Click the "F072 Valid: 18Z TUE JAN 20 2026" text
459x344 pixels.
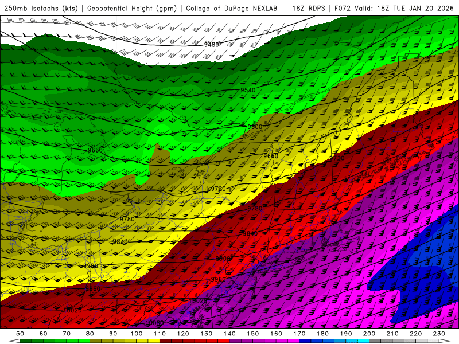pyautogui.click(x=394, y=8)
